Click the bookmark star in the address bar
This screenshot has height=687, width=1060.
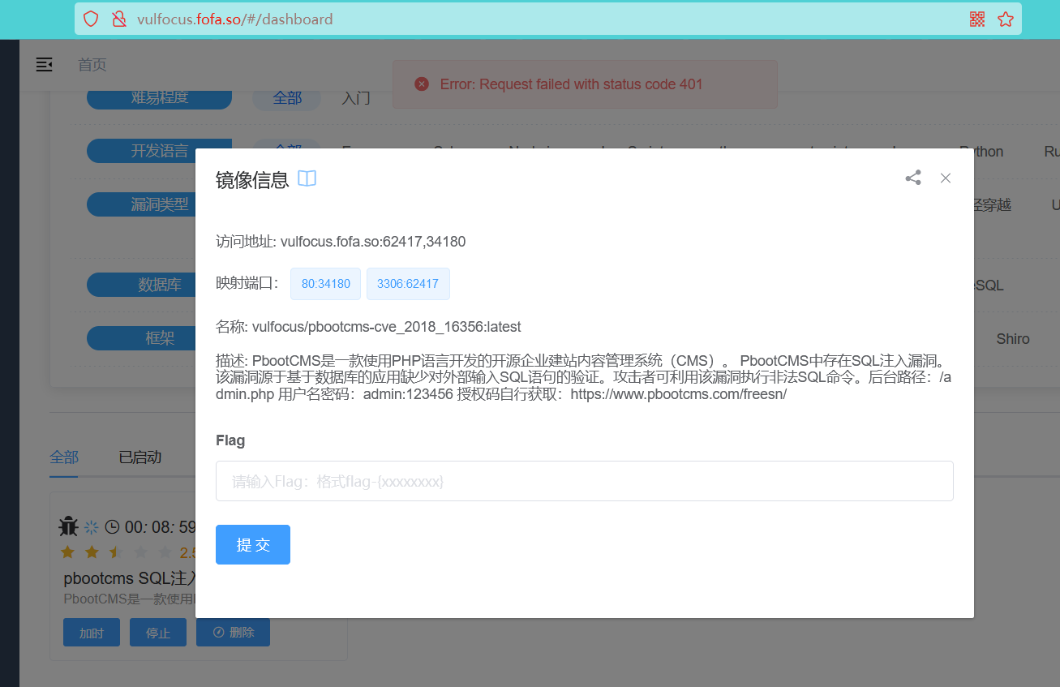[1006, 18]
